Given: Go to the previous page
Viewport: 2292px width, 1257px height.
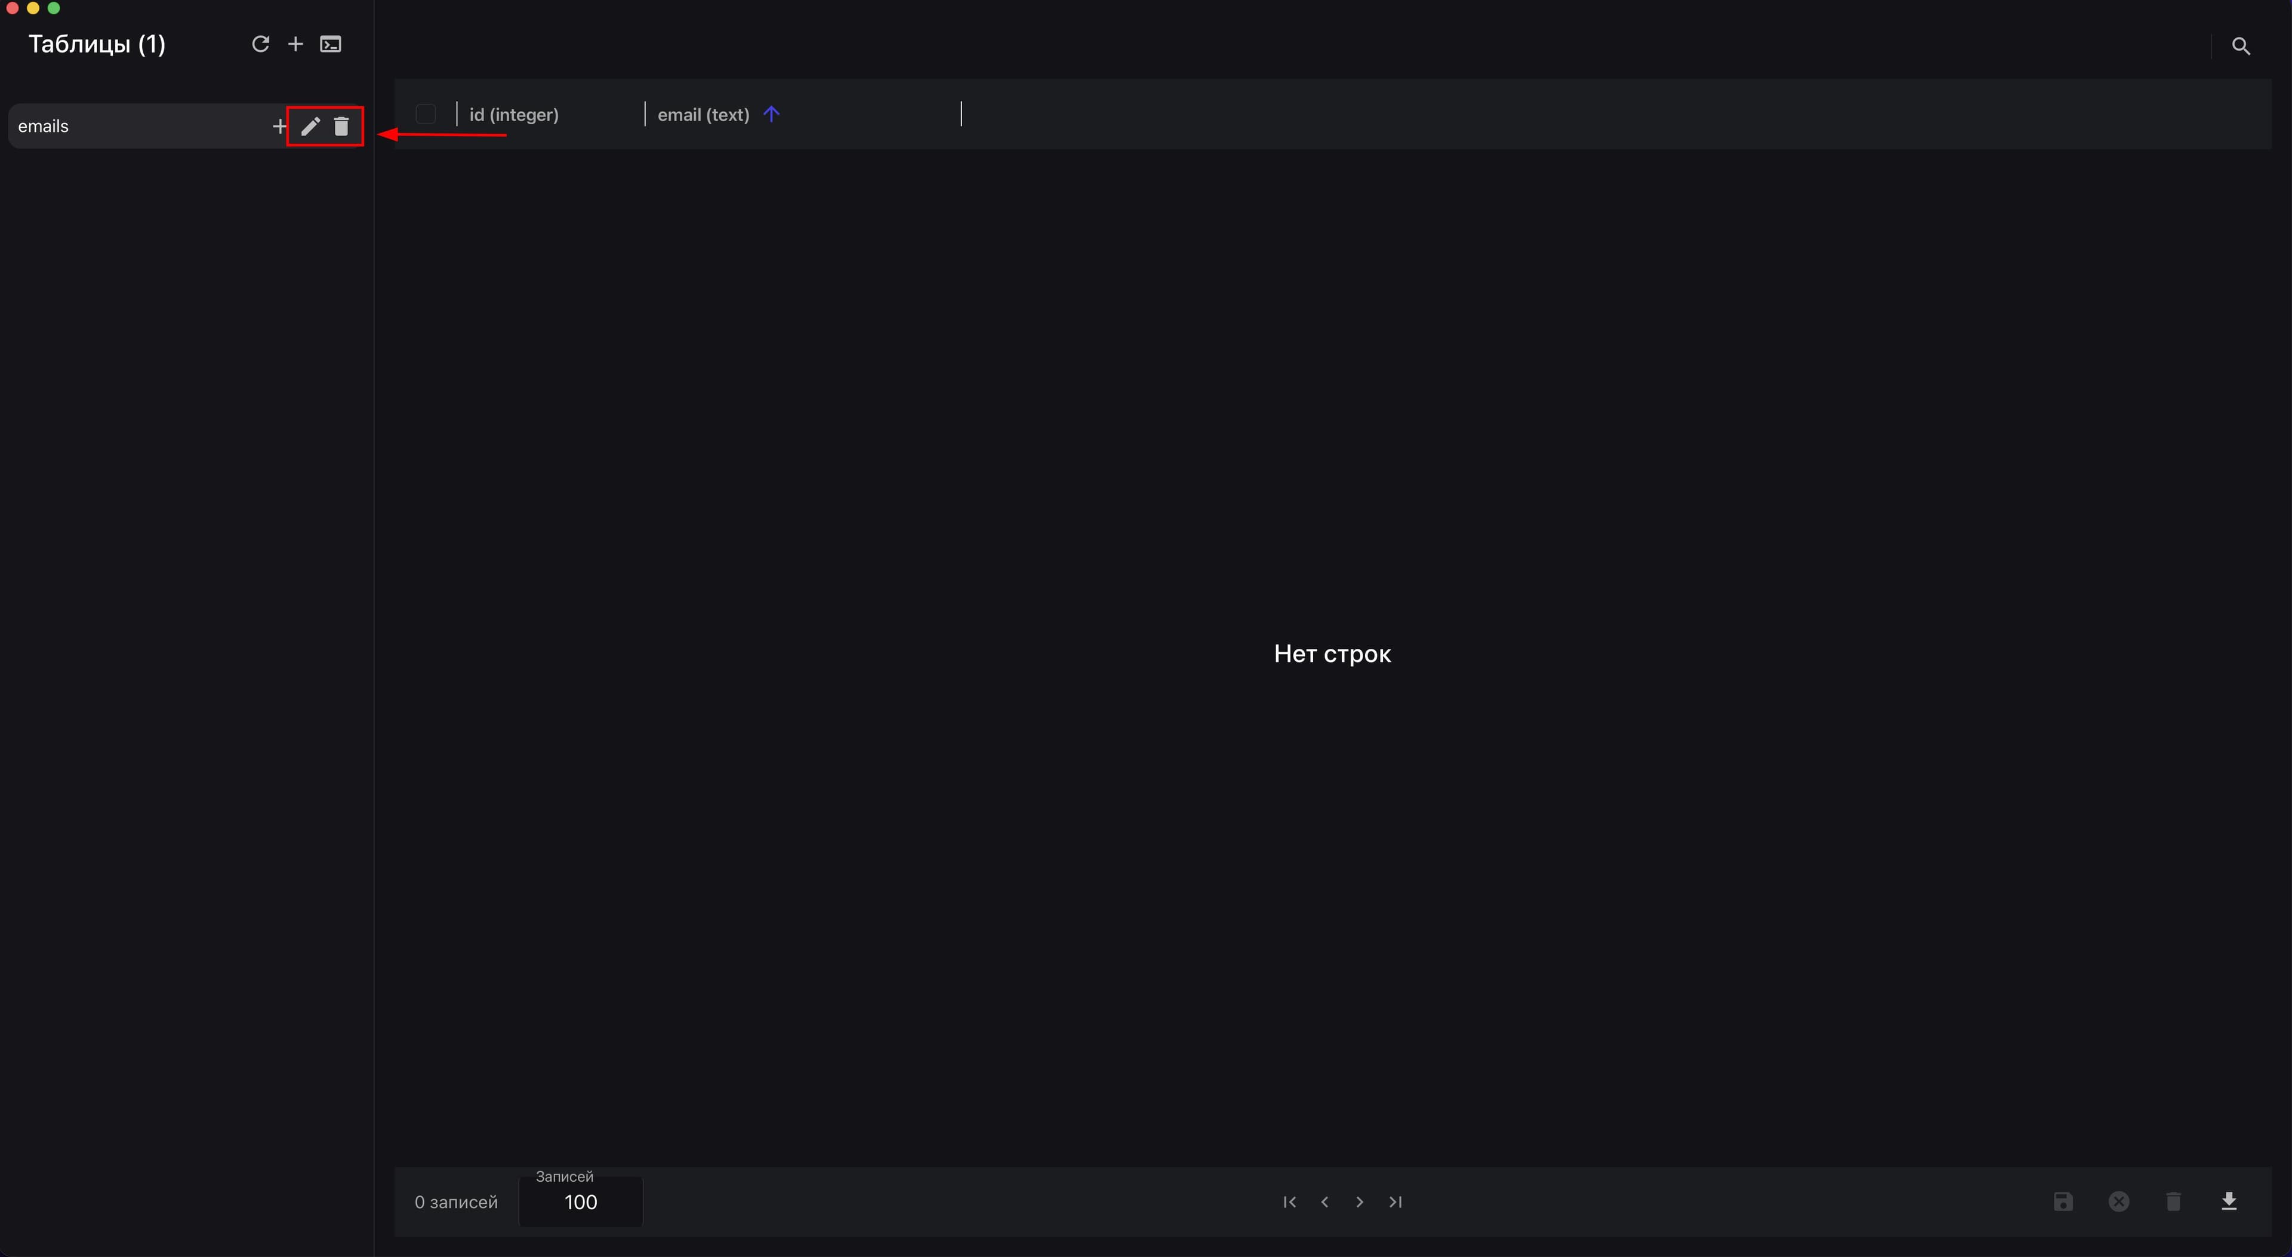Looking at the screenshot, I should (1325, 1202).
